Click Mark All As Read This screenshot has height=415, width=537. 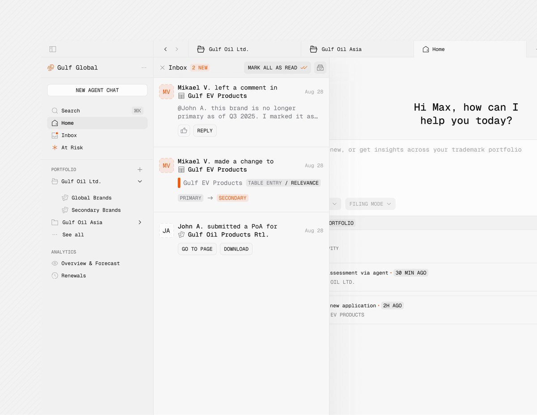pyautogui.click(x=277, y=68)
